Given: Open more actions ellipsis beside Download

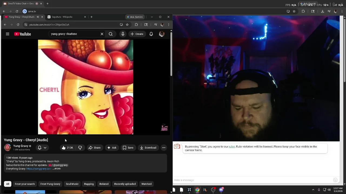Looking at the screenshot, I should [x=164, y=148].
